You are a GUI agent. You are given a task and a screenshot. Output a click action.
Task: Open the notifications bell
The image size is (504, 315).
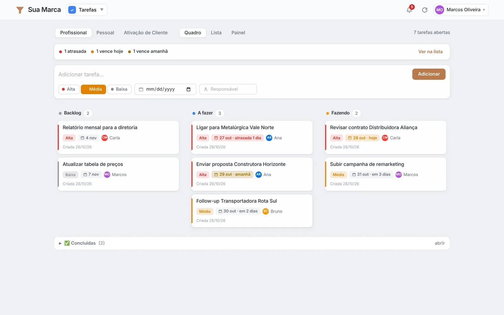(409, 10)
